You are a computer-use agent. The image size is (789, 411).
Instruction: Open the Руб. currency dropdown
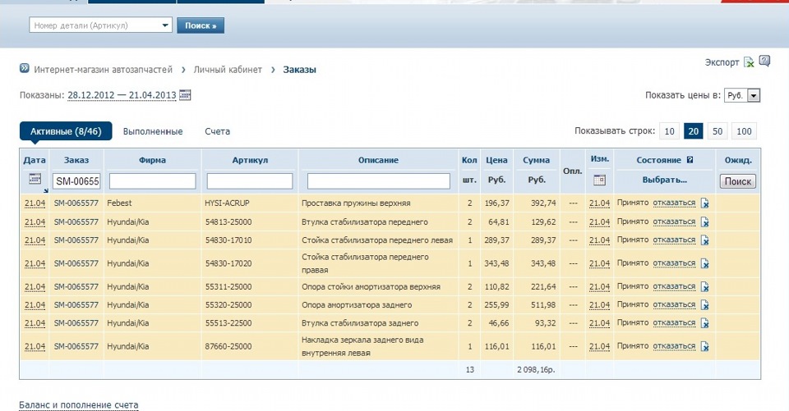(742, 96)
